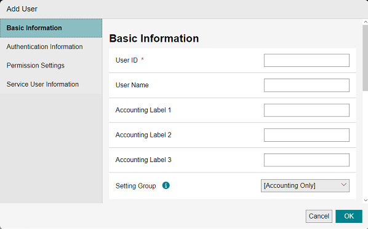Click the scrollbar down arrow
This screenshot has width=368, height=229.
coord(366,200)
